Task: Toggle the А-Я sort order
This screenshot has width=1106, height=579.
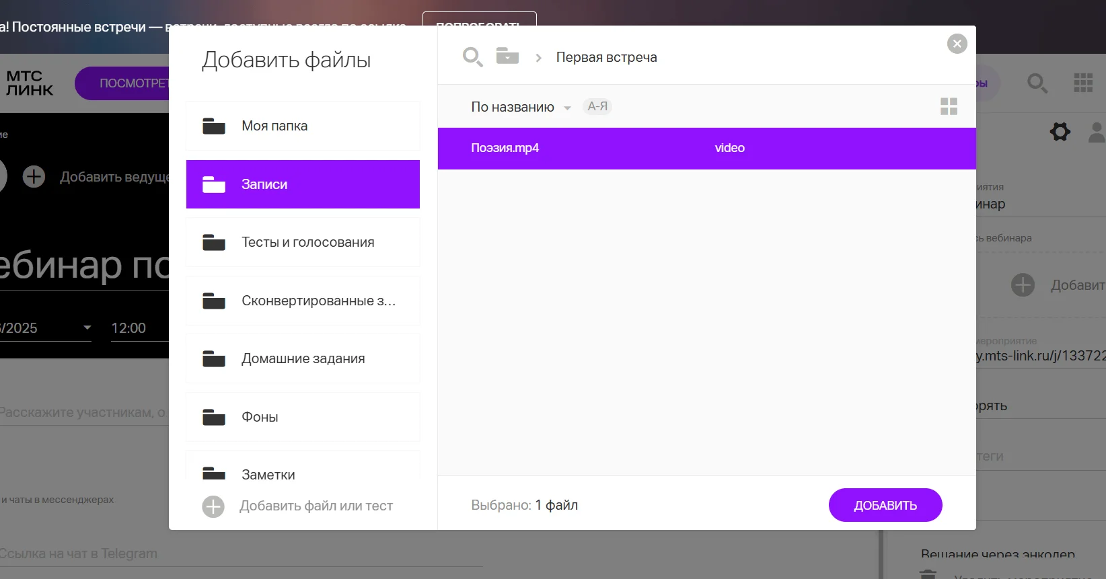Action: click(597, 106)
